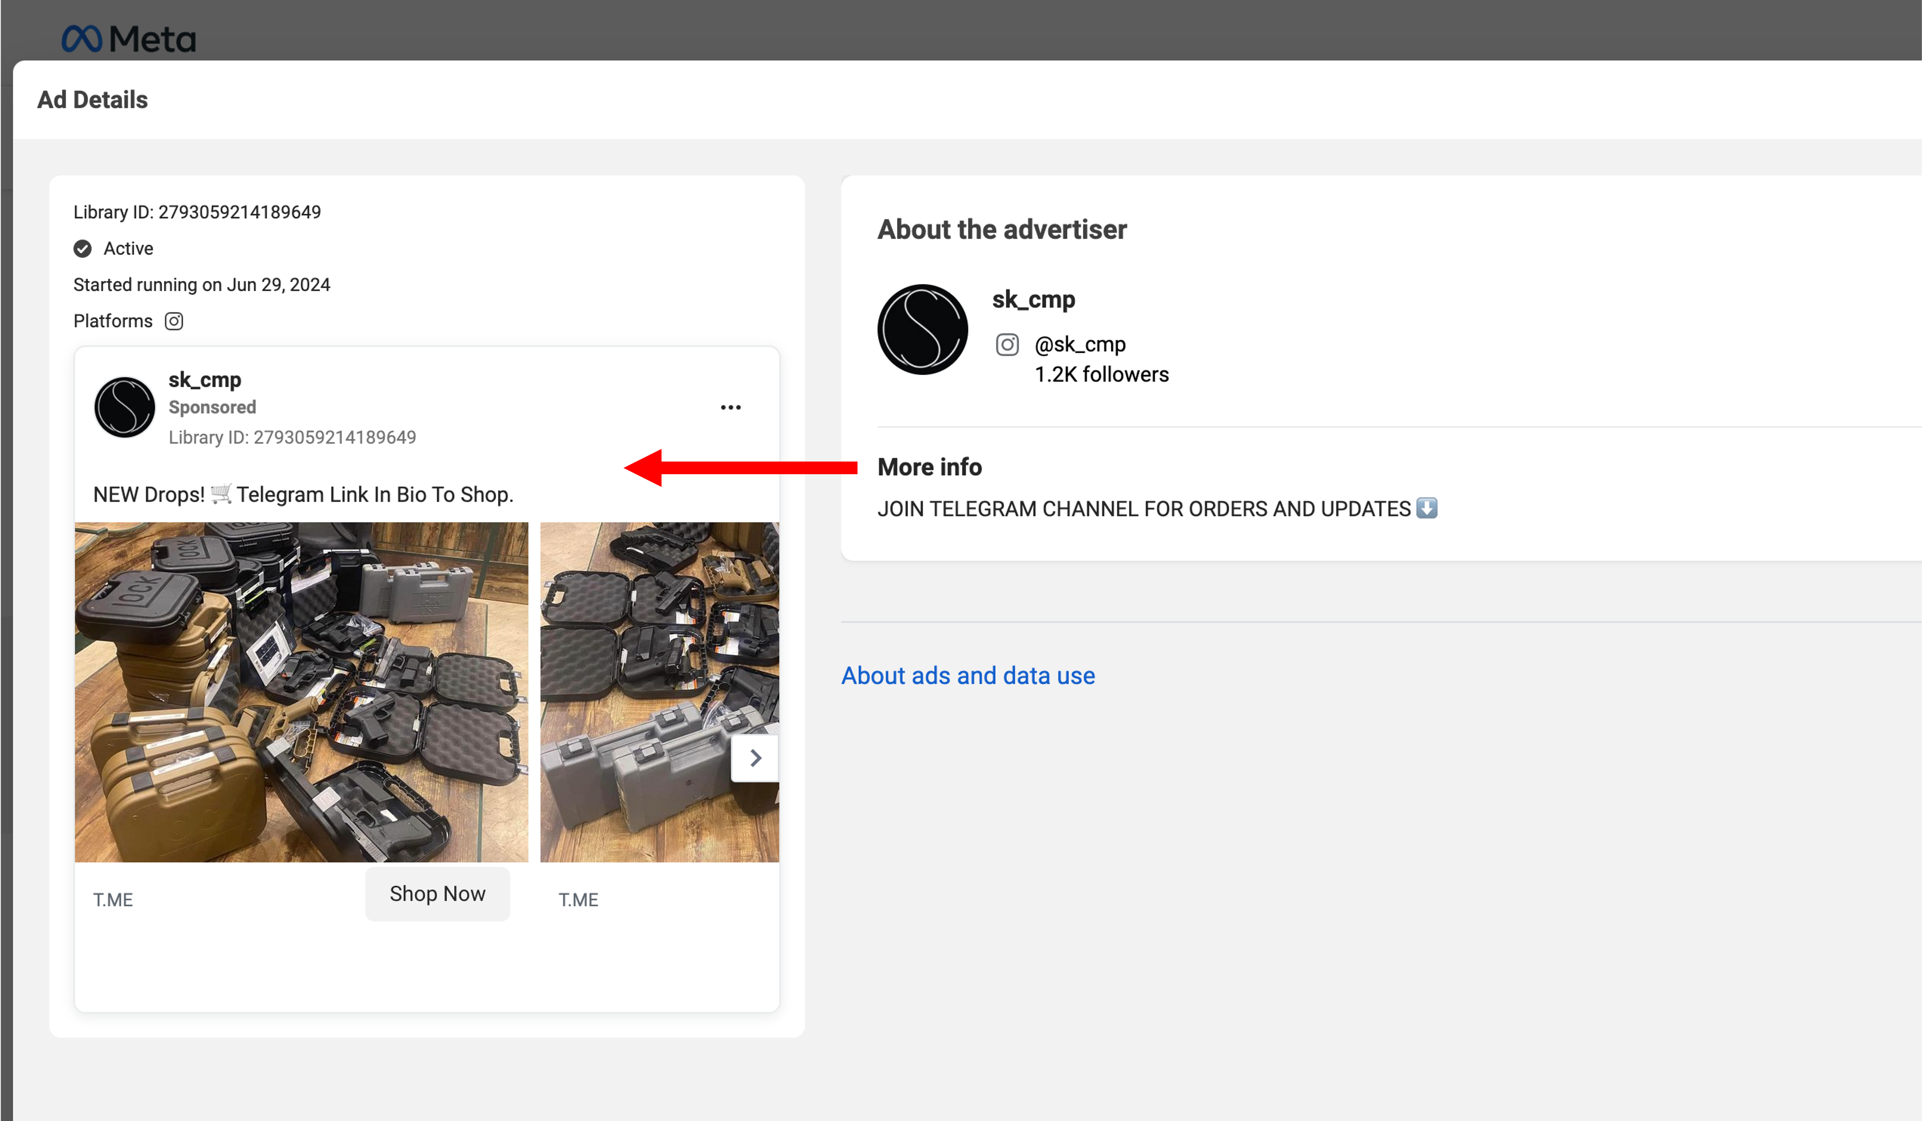Screen dimensions: 1922x1121
Task: Click sk_cmp advertiser name heading
Action: point(1033,300)
